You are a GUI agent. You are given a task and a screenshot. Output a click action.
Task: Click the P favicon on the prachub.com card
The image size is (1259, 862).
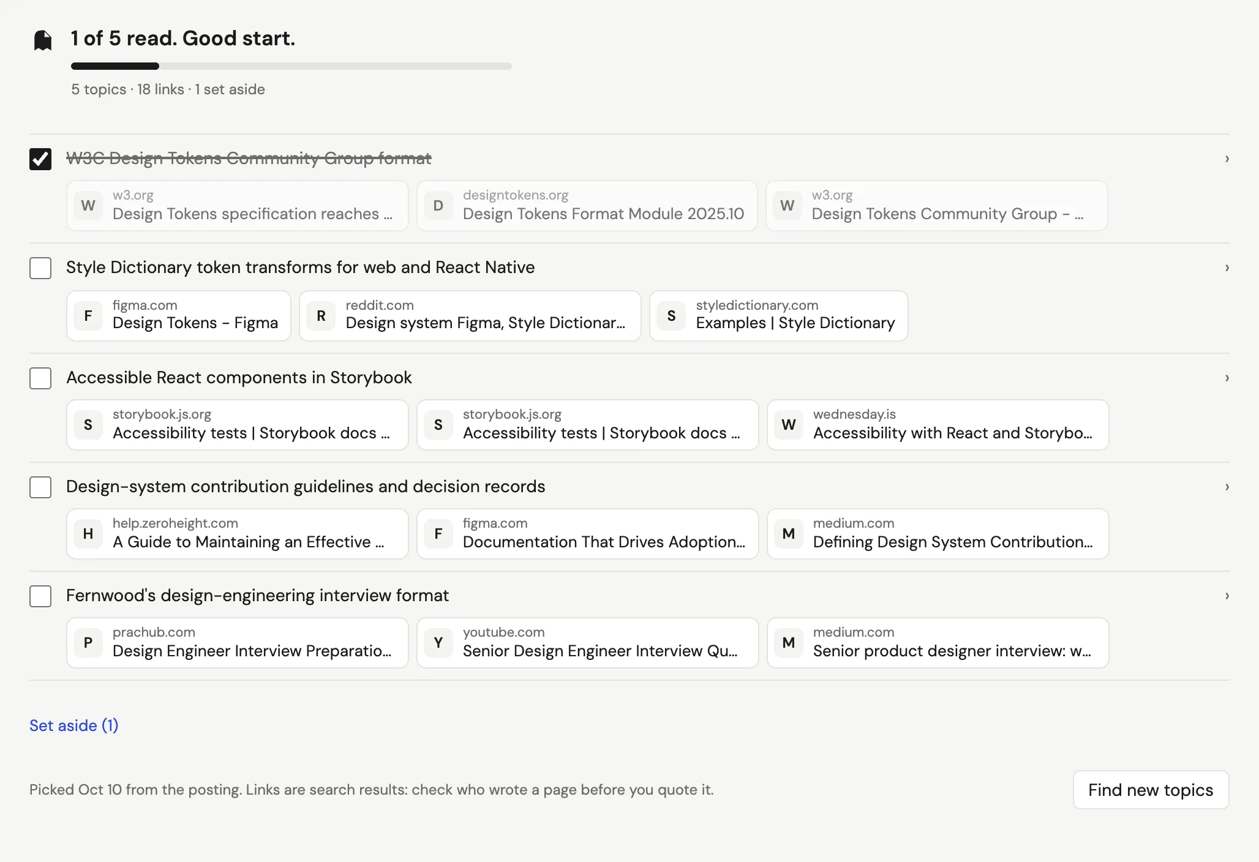click(88, 643)
